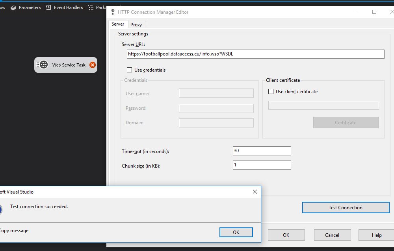Click OK in the HTTP Connection Manager Editor
The image size is (394, 251).
coord(286,235)
